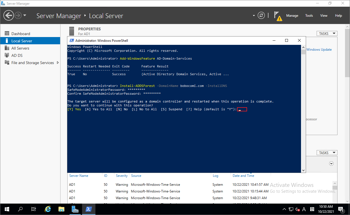
Task: Click the PowerShell window title bar icon
Action: [x=72, y=40]
